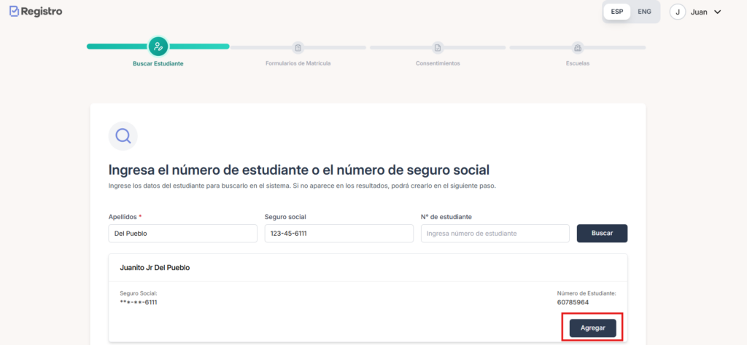The width and height of the screenshot is (747, 345).
Task: Click the Formularios de Matrícula clipboard icon
Action: tap(298, 47)
